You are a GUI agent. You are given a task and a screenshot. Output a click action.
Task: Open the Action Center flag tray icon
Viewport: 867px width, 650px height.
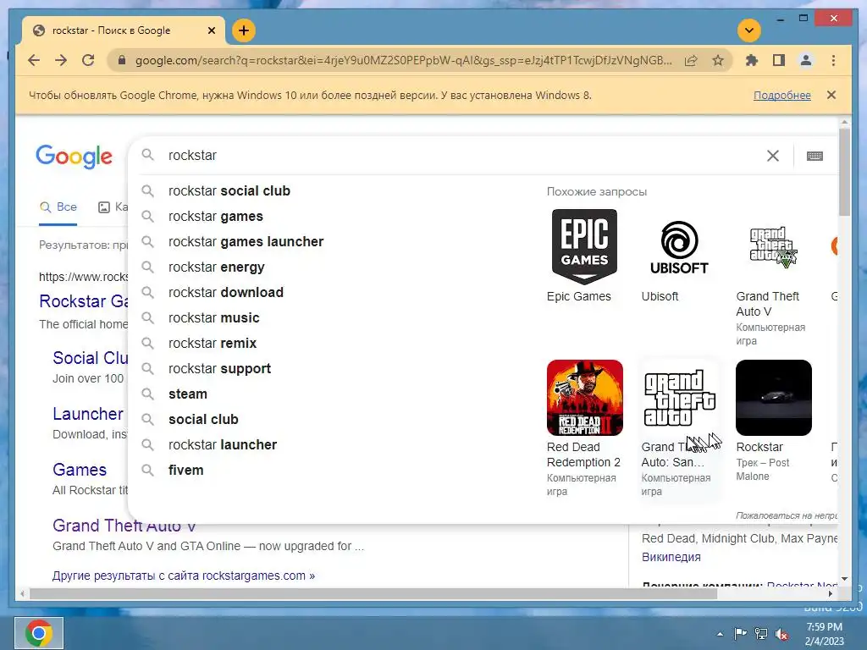pyautogui.click(x=740, y=633)
